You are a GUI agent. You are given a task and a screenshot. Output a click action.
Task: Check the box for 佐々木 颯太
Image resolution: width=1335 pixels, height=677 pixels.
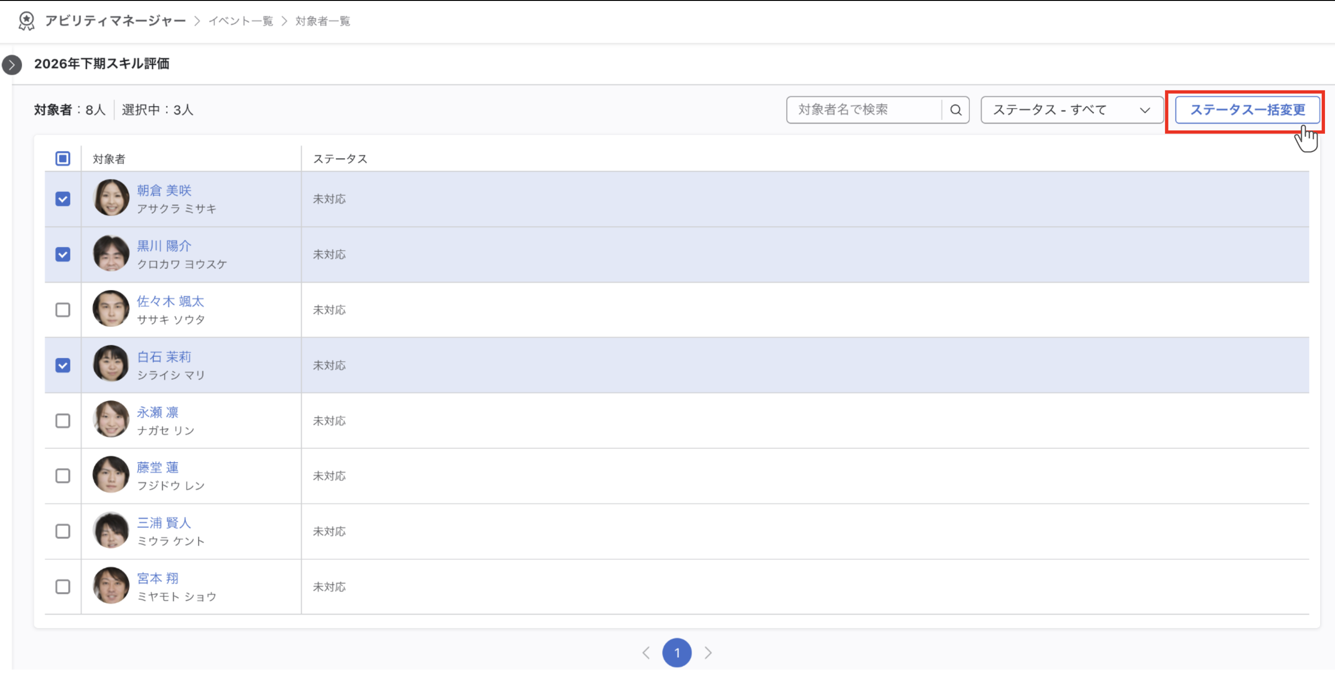[x=63, y=311]
